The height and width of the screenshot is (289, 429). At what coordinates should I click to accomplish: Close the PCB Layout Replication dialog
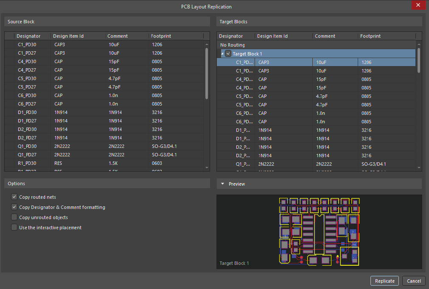(418, 6)
